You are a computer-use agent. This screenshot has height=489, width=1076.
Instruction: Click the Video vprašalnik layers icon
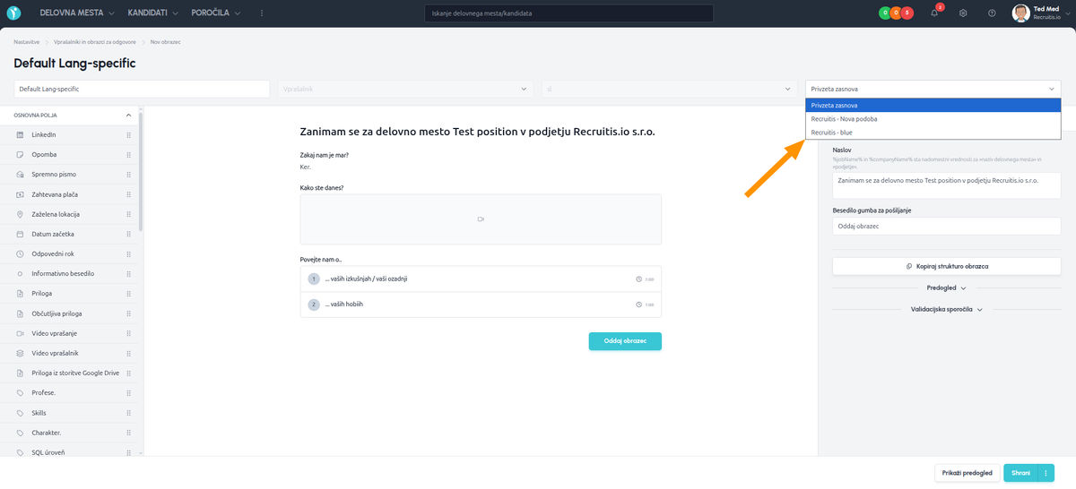[21, 353]
